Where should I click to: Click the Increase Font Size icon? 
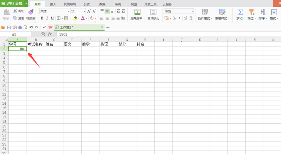coord(89,11)
